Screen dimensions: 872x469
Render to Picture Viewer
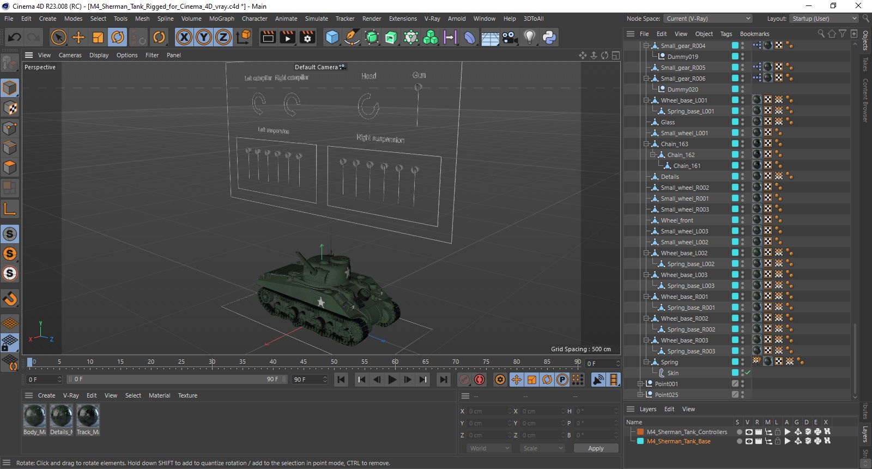click(288, 37)
